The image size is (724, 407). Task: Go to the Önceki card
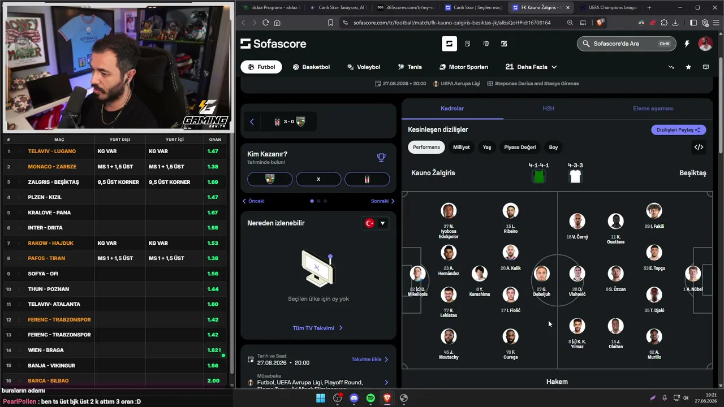tap(253, 201)
